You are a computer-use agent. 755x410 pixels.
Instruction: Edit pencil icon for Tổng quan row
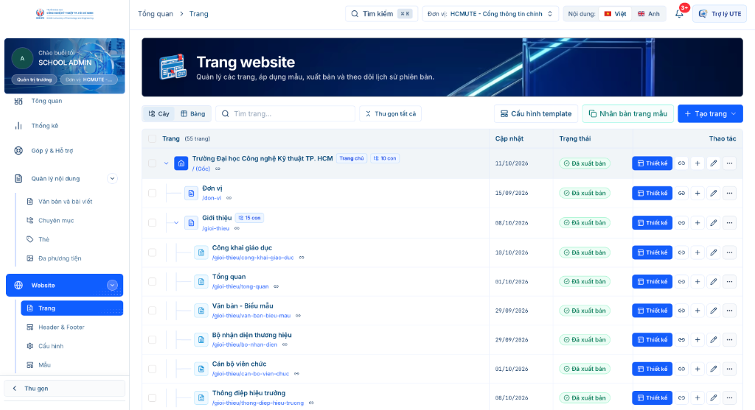[x=714, y=282]
